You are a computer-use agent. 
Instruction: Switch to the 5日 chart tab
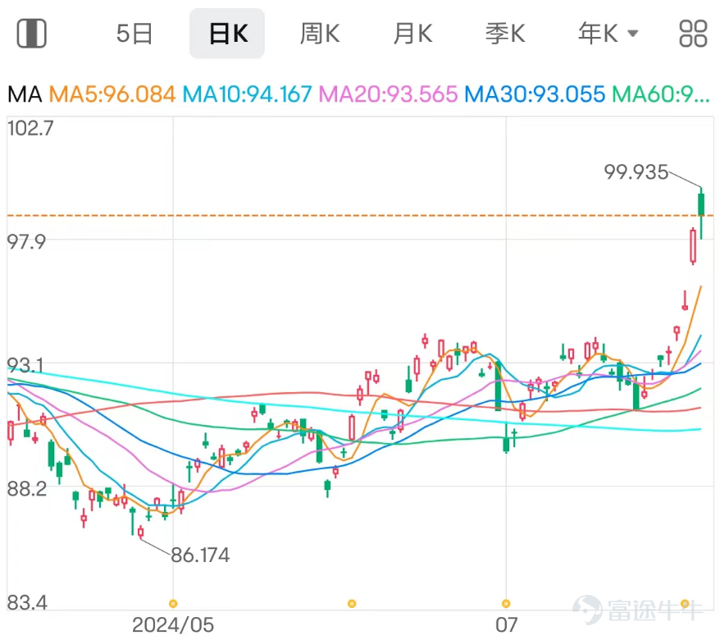point(134,34)
